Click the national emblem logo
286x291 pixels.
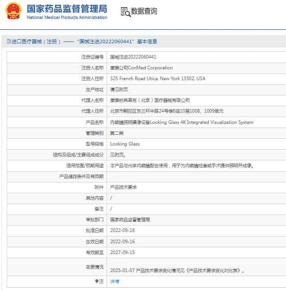tap(13, 11)
